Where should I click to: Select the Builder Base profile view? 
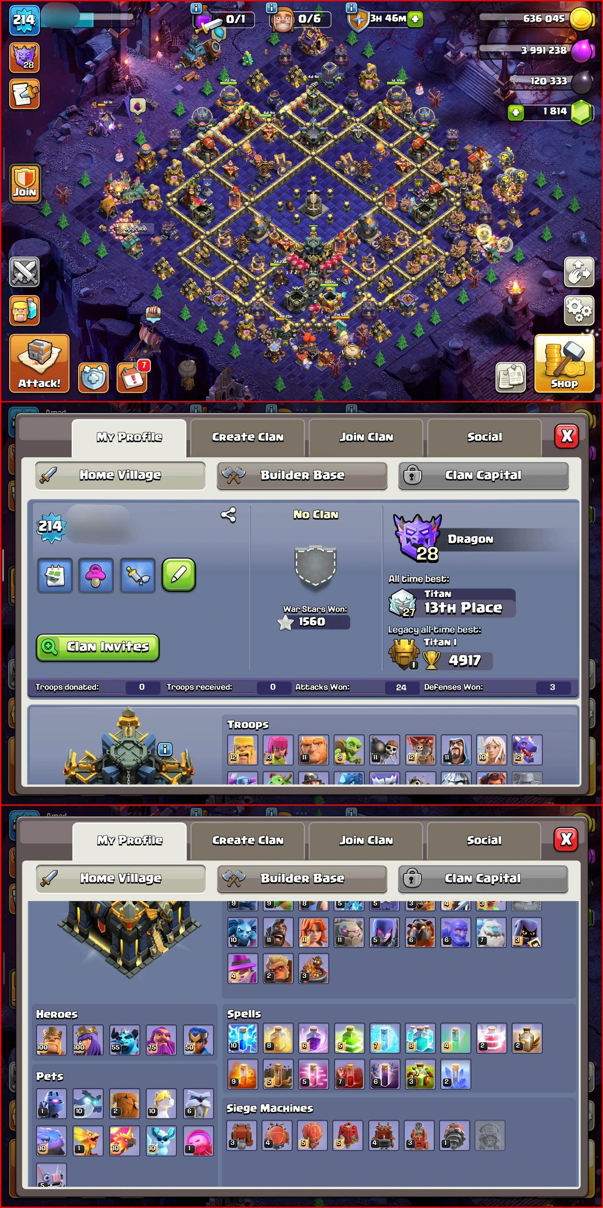coord(302,475)
